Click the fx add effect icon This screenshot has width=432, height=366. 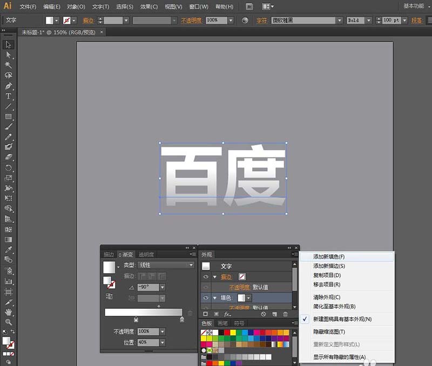click(227, 314)
